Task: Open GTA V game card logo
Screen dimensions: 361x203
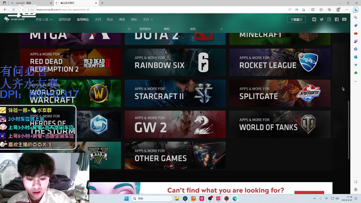Action: coord(98,155)
